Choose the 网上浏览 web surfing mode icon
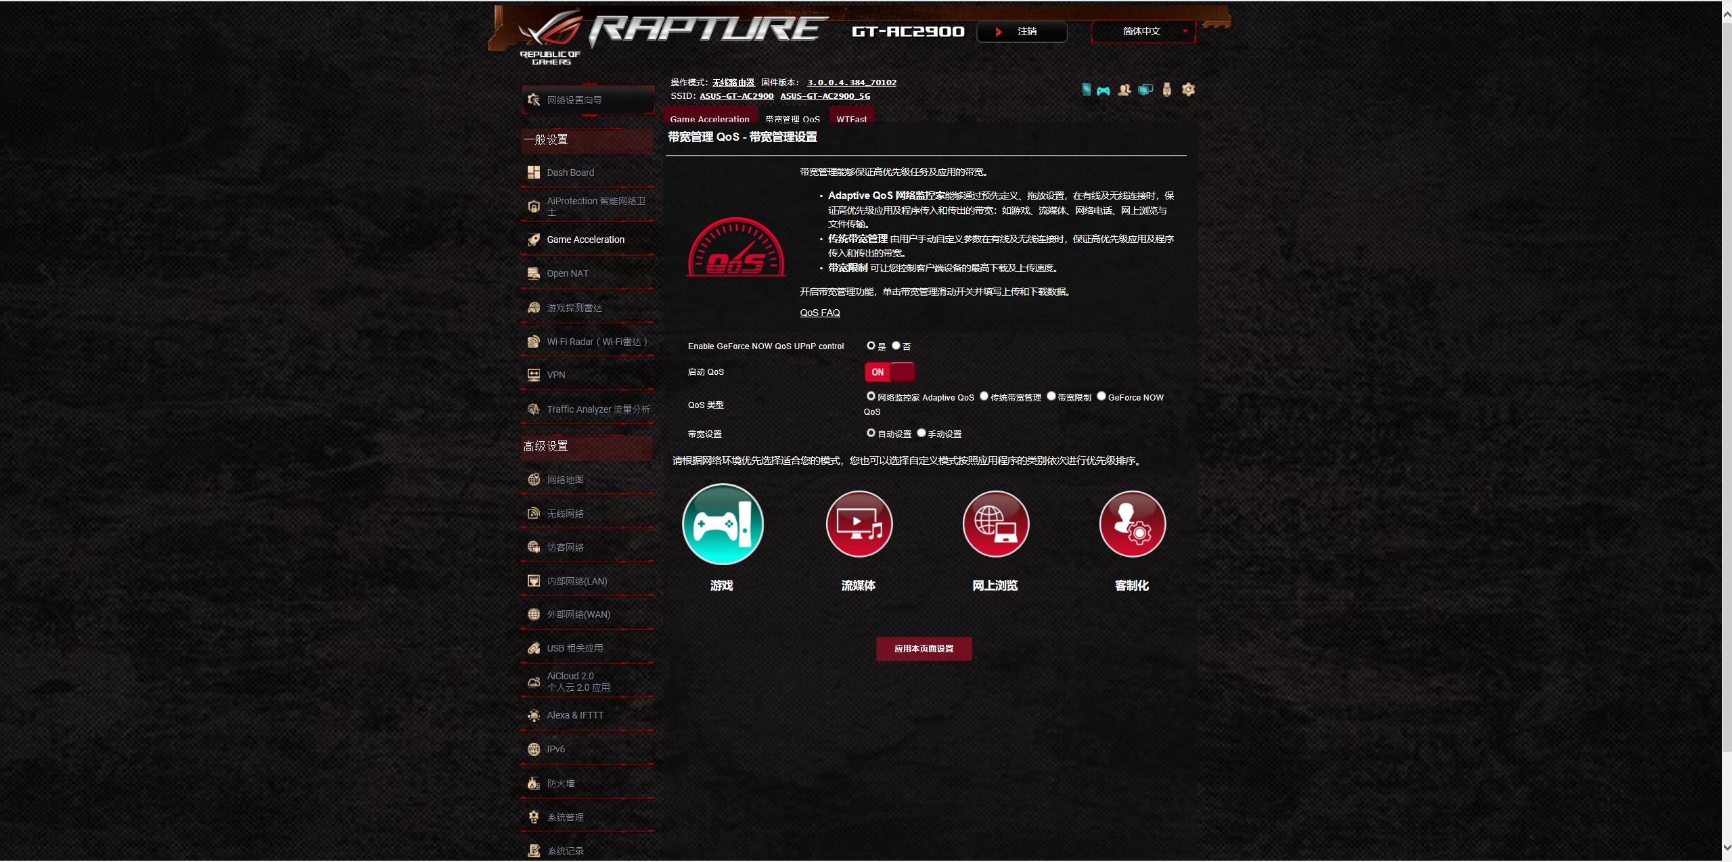This screenshot has height=862, width=1732. click(995, 524)
